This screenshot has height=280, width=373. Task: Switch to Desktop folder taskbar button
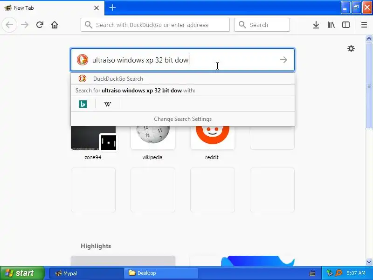pyautogui.click(x=161, y=273)
